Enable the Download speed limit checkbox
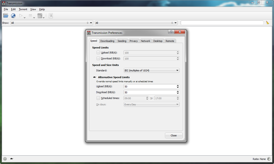Screen dimensions: 274x164 coord(98,58)
